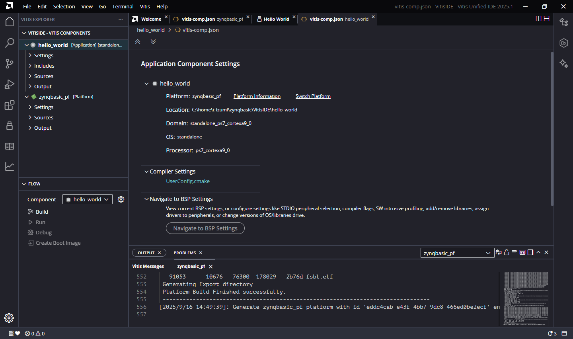This screenshot has height=339, width=573.
Task: Open the Source Control view
Action: click(10, 64)
